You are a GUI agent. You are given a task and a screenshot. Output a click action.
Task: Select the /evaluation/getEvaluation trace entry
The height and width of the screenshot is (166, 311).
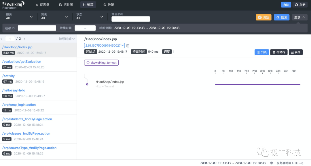click(x=38, y=64)
